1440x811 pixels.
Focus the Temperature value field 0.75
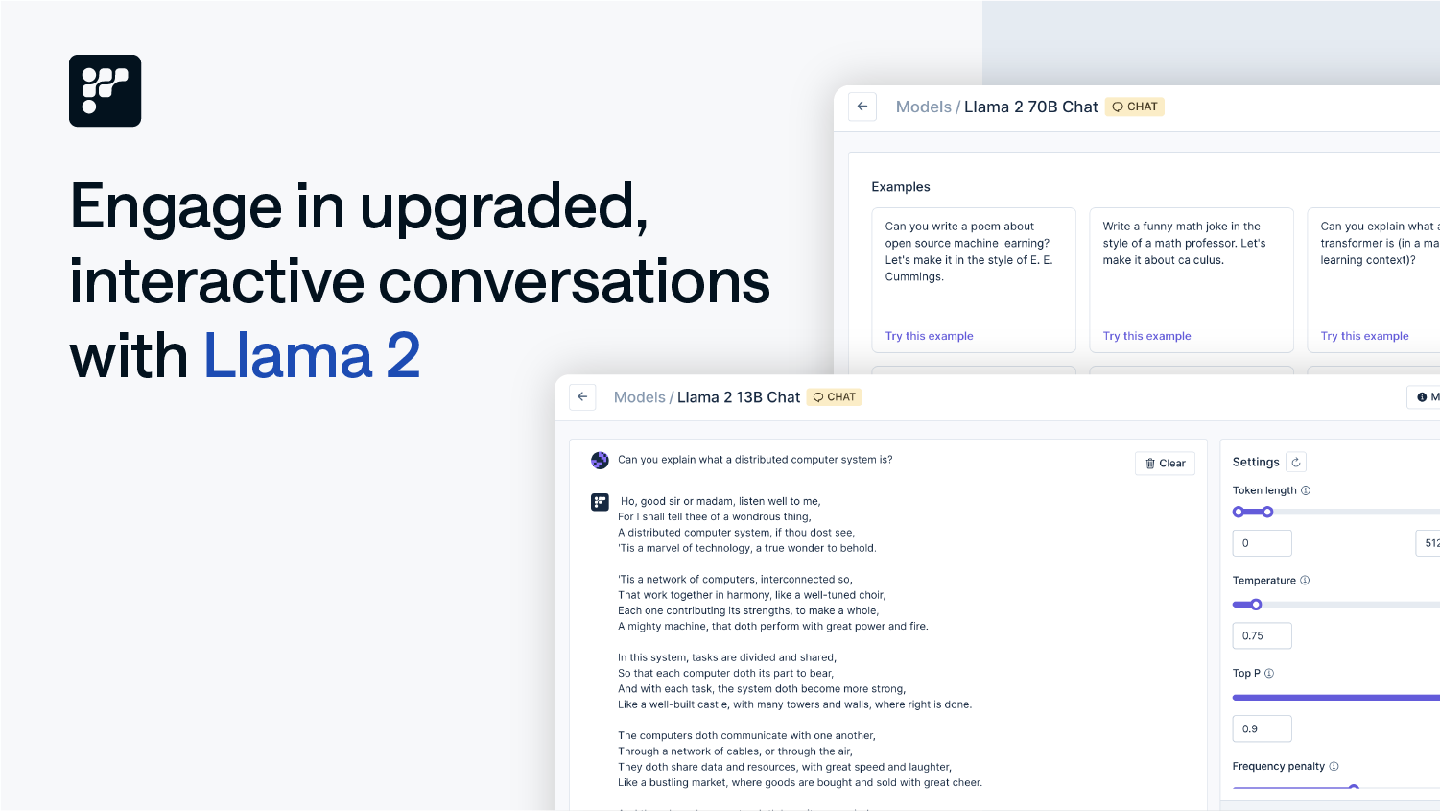1263,635
